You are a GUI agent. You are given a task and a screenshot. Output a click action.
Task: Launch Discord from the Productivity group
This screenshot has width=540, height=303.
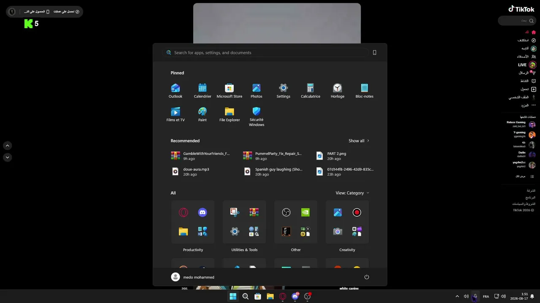coord(202,213)
